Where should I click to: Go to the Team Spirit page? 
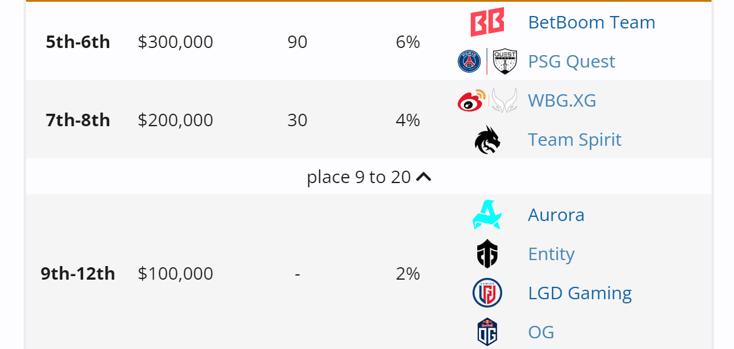pos(574,140)
